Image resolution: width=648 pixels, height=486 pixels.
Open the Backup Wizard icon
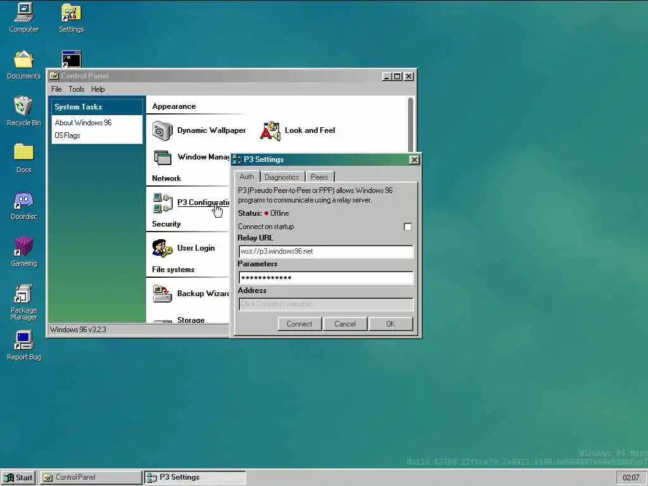coord(162,294)
